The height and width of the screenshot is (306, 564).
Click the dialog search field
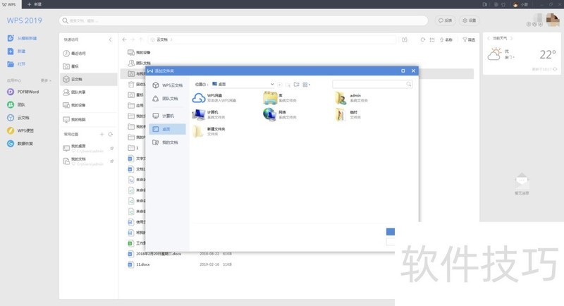click(x=372, y=84)
